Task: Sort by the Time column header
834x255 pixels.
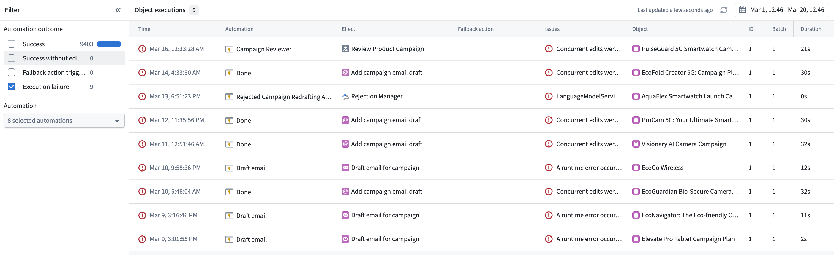Action: click(144, 29)
